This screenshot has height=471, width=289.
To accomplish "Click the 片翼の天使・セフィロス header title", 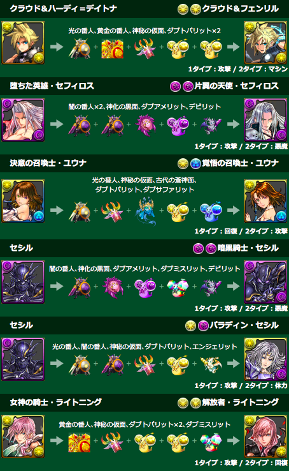I will (237, 86).
